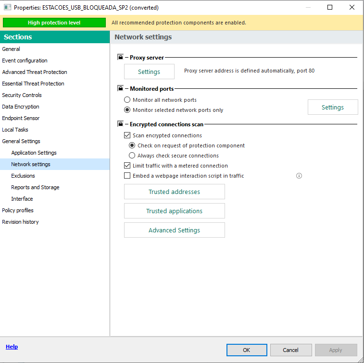
Task: Click the Help link
Action: tap(12, 347)
